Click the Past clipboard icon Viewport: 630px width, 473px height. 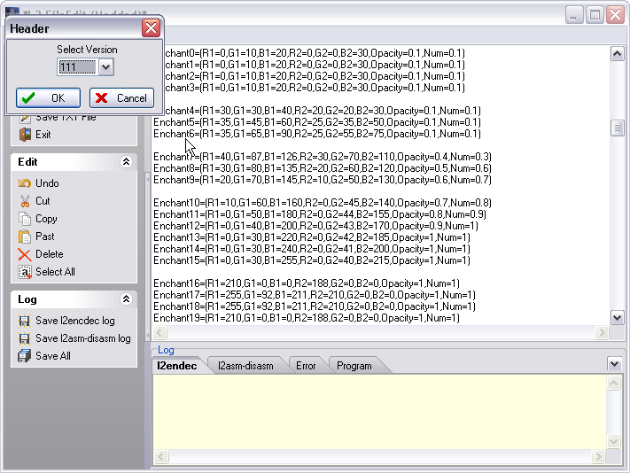tap(25, 237)
